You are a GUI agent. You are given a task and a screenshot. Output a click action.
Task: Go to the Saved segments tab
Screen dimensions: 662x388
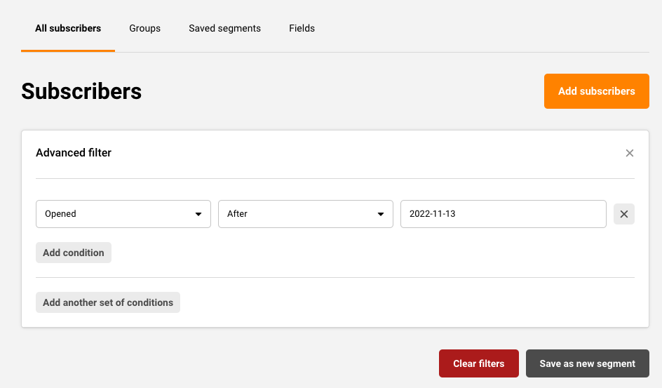(224, 29)
